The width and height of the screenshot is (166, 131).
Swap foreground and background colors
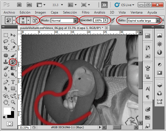[x=13, y=108]
